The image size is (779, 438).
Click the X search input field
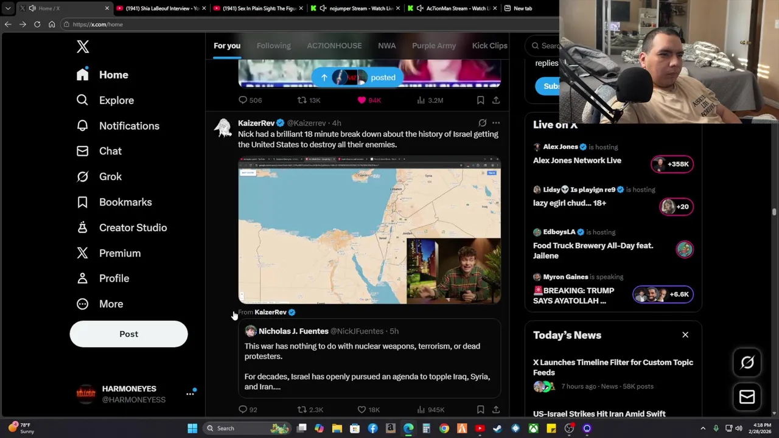(x=543, y=46)
